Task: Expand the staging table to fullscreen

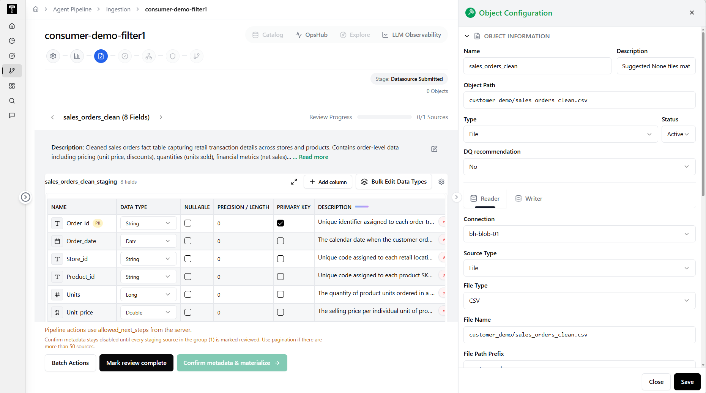Action: coord(294,182)
